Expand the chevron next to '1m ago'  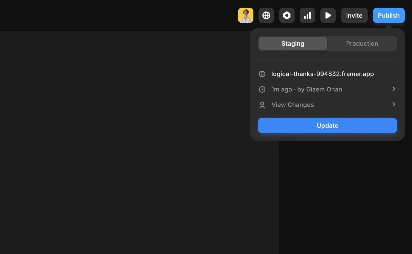click(394, 89)
